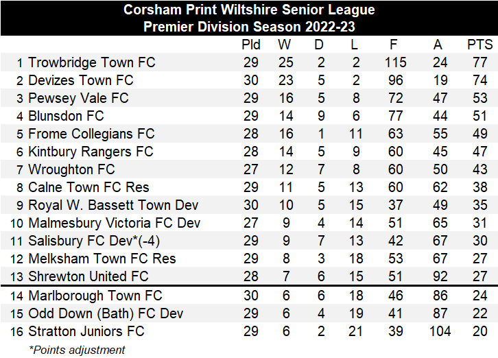Click Kintbury Rangers FC team name
The width and height of the screenshot is (498, 358).
coord(91,152)
